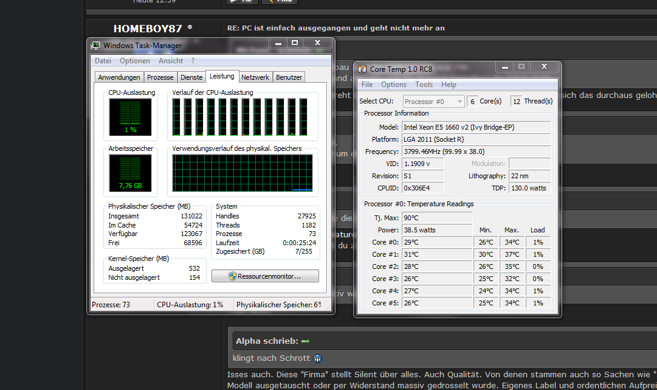Open the Datei menu in Task-Manager
Screen dimensions: 657x390
point(103,61)
